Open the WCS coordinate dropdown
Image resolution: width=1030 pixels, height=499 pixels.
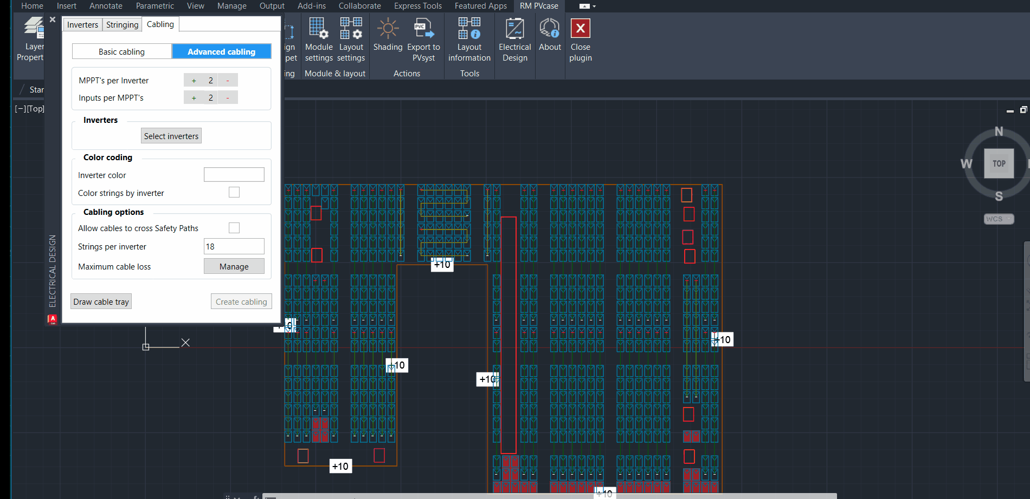tap(999, 219)
